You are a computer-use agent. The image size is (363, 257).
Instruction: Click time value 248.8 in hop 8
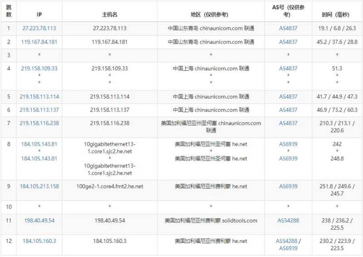point(337,158)
